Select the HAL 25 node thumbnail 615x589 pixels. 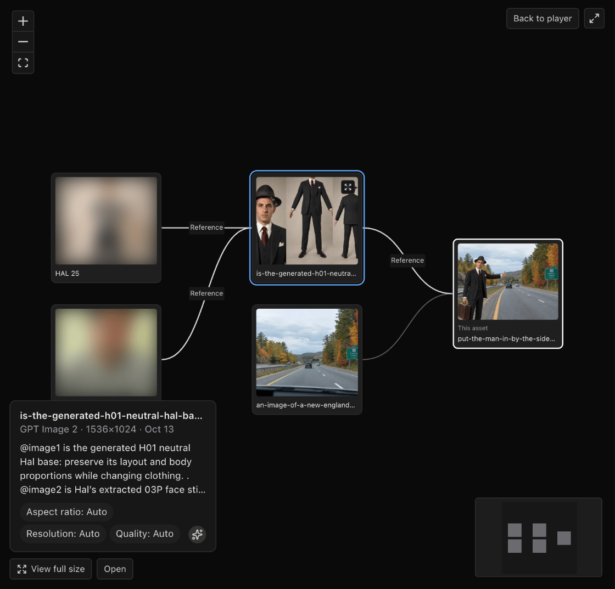(x=106, y=221)
